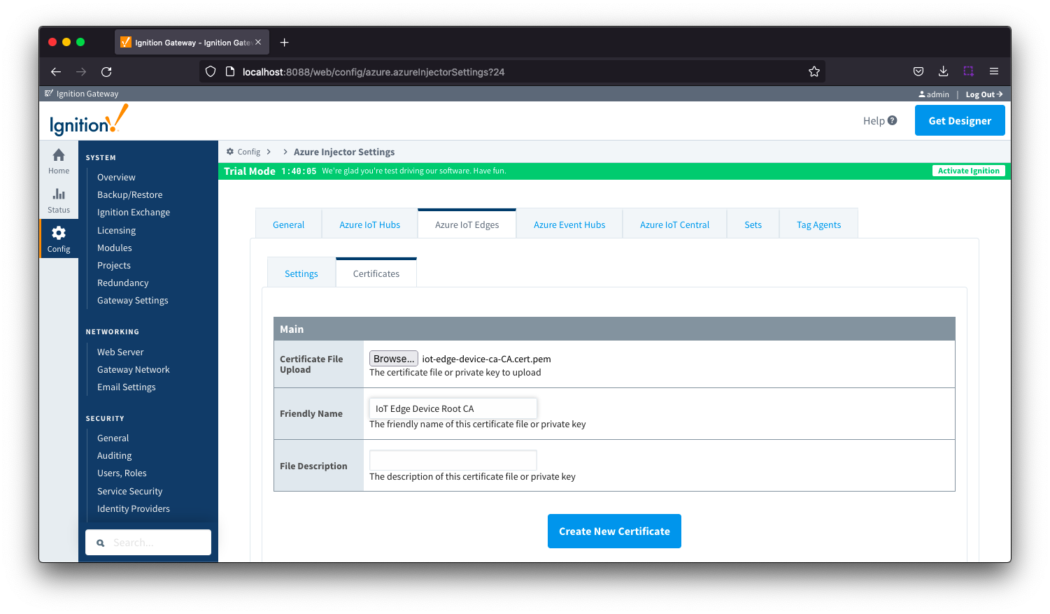Select the Config gear icon
Viewport: 1050px width, 614px height.
click(59, 234)
